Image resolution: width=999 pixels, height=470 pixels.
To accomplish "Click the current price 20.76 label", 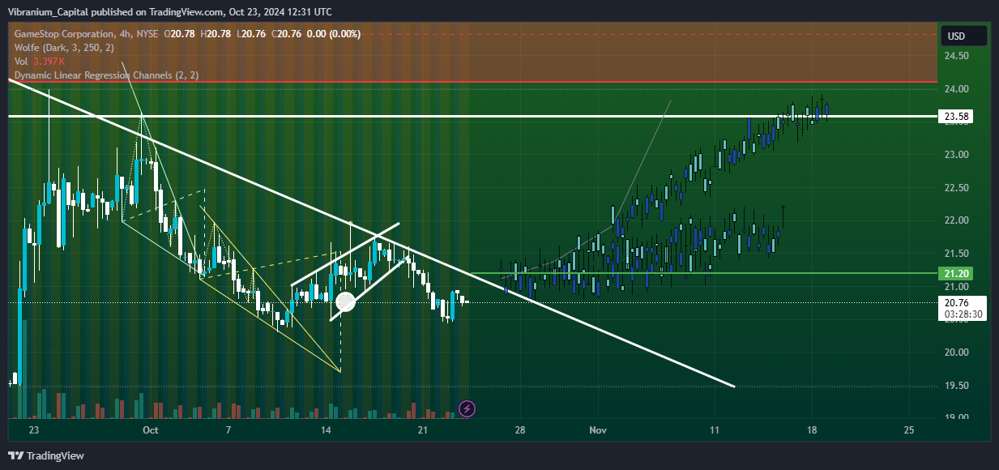I will point(963,307).
